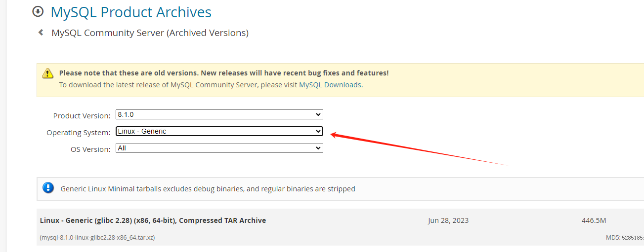This screenshot has width=644, height=252.
Task: Click the MySQL Product Archives heading
Action: click(x=131, y=12)
